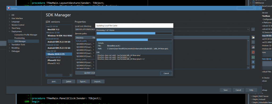The width and height of the screenshot is (272, 104).
Task: Open the Provisioning page
Action: (x=19, y=38)
